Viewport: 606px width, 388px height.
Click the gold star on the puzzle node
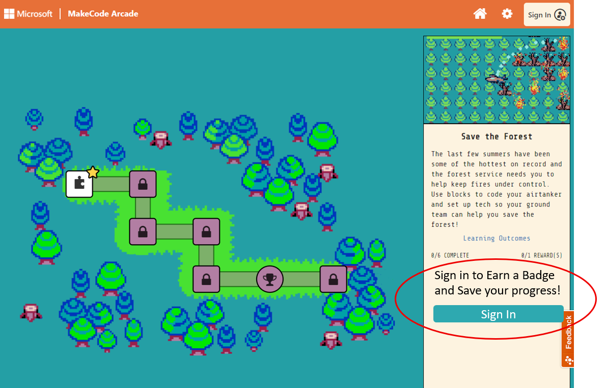pyautogui.click(x=93, y=172)
